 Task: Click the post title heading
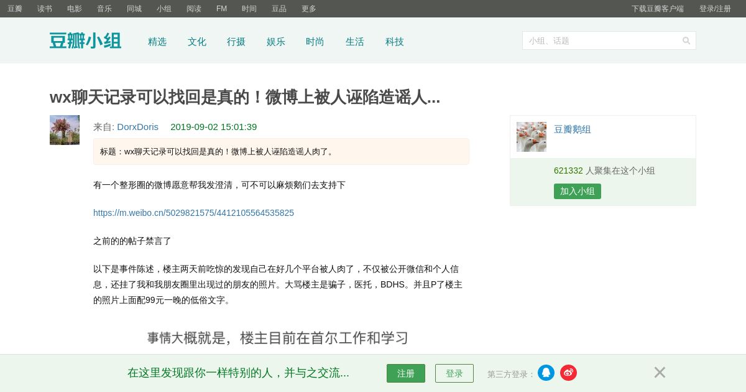pos(245,97)
